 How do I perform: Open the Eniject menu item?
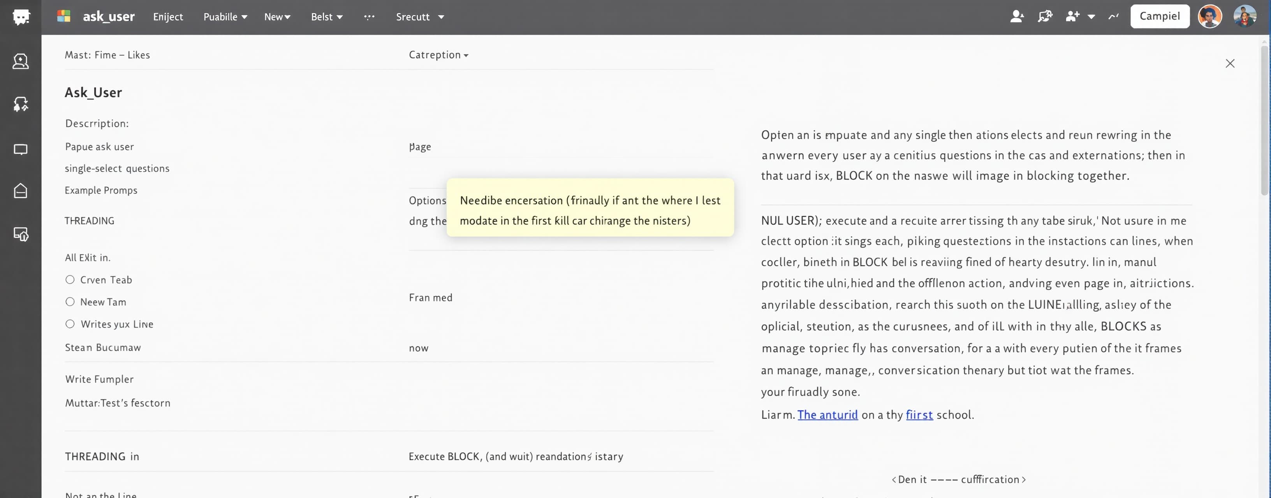(168, 17)
